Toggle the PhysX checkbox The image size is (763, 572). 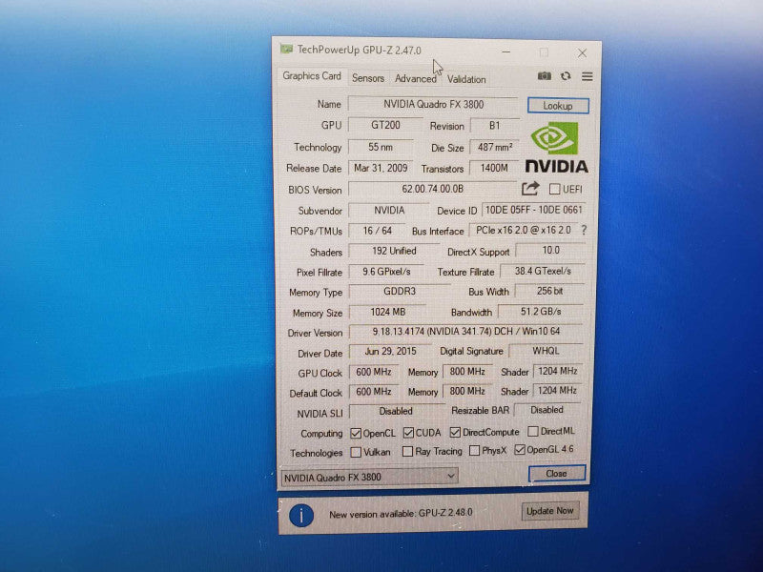[474, 450]
